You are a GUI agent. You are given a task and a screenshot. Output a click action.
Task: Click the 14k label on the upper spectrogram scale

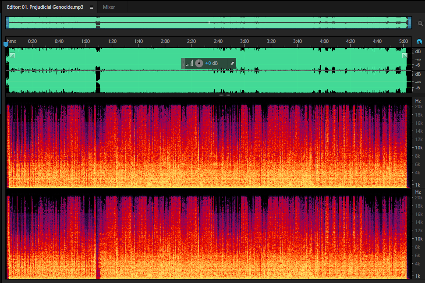[x=419, y=131]
